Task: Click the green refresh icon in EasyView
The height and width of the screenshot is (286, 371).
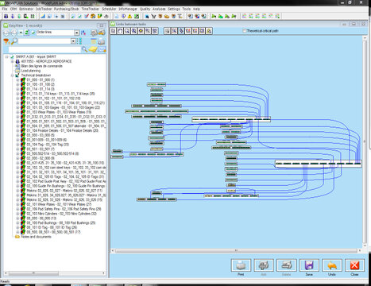Action: pyautogui.click(x=27, y=33)
